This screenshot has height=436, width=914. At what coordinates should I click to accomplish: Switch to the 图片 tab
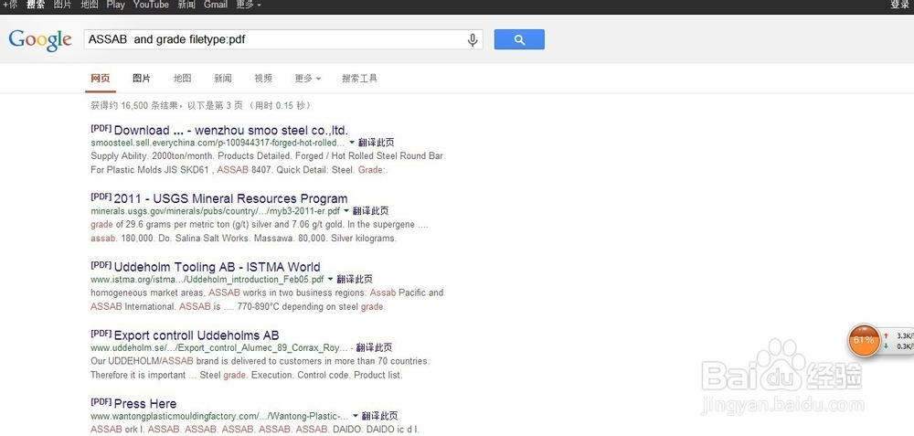coord(141,78)
